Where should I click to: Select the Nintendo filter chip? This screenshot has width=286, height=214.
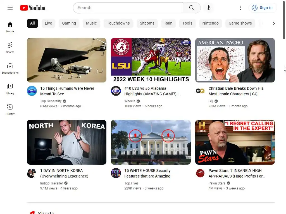click(x=211, y=23)
